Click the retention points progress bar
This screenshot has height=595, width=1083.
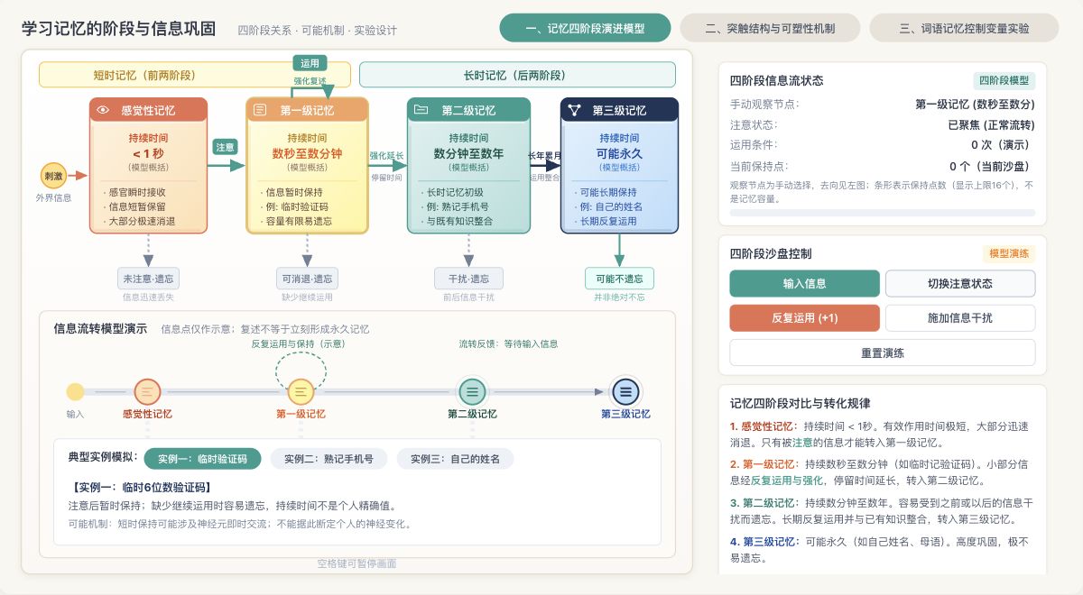[883, 213]
